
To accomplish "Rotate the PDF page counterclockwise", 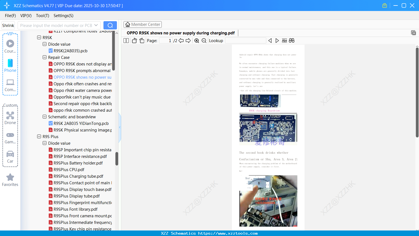I will [x=134, y=41].
